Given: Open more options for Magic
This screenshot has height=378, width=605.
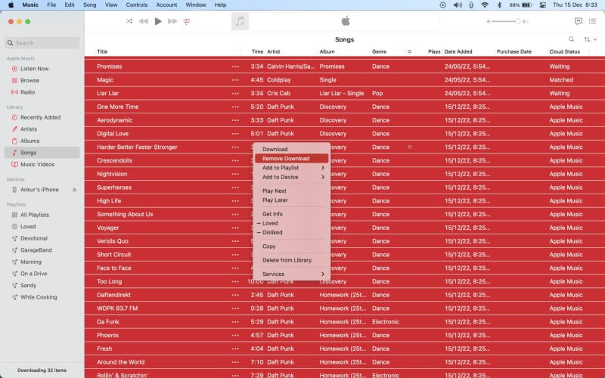Looking at the screenshot, I should click(235, 80).
